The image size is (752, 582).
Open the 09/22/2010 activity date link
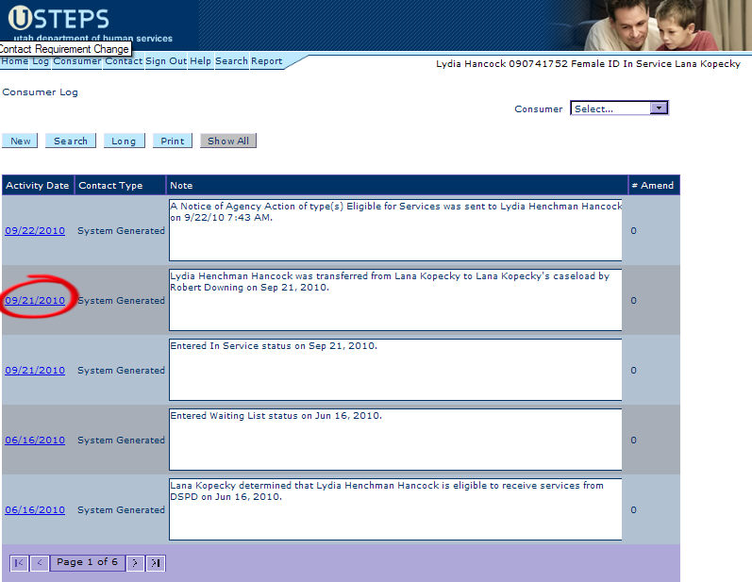(x=35, y=230)
